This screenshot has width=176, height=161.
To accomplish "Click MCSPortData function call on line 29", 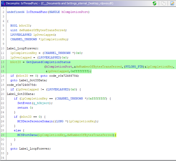I will pos(27,135).
